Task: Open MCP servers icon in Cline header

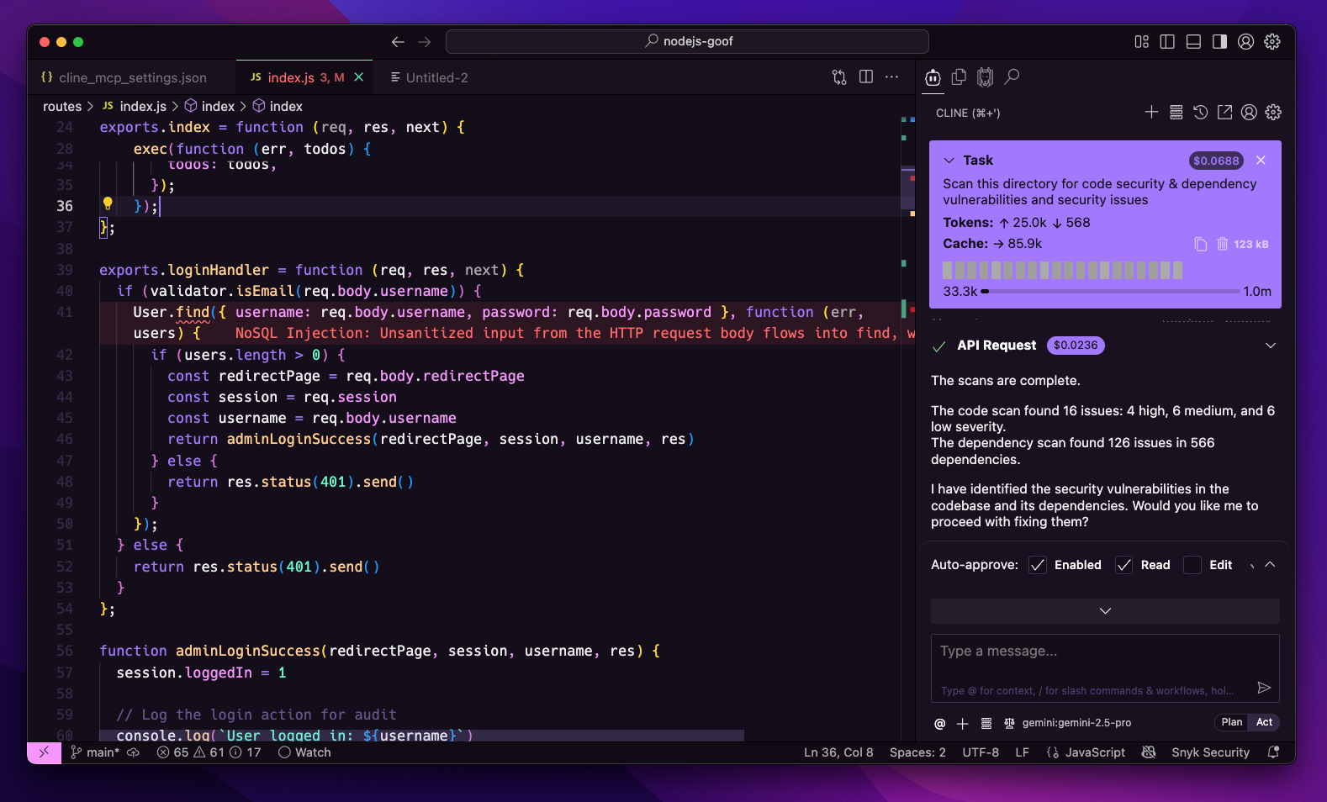Action: point(1176,113)
